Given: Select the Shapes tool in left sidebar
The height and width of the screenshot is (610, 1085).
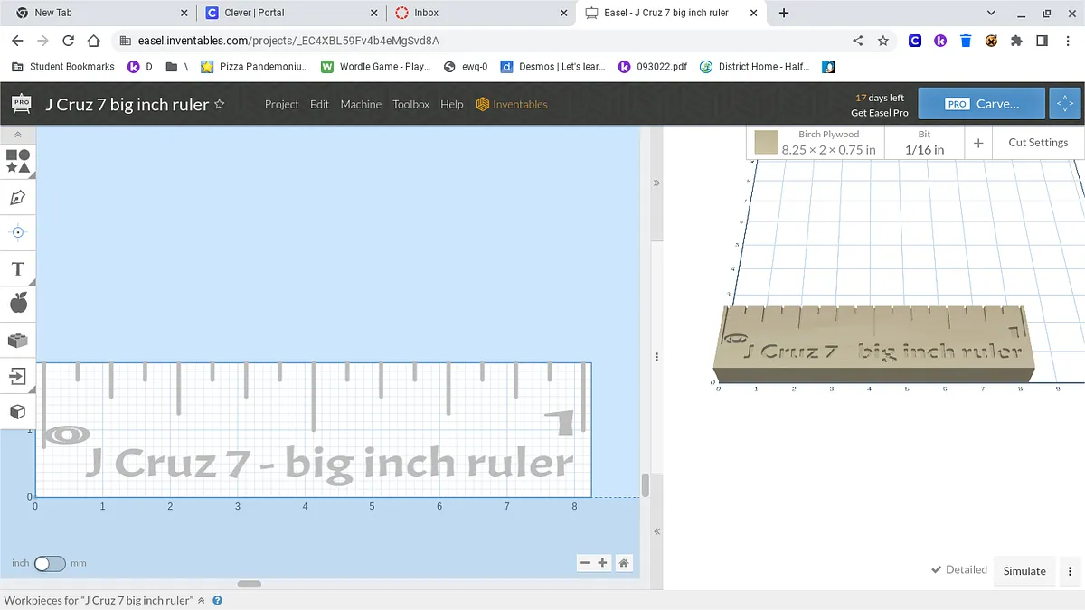Looking at the screenshot, I should (18, 162).
